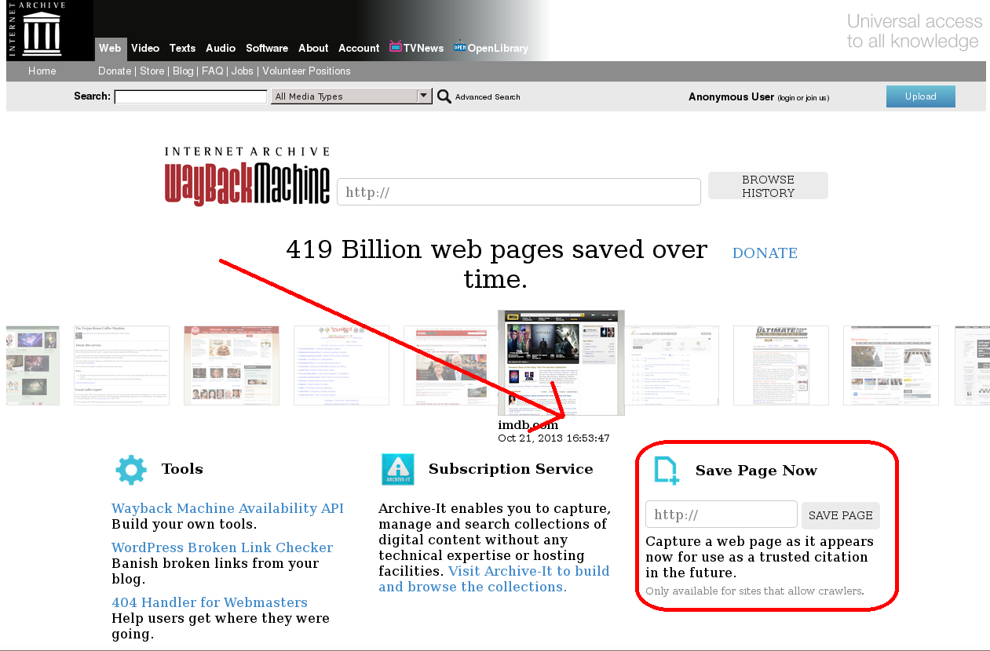The width and height of the screenshot is (990, 651).
Task: Click the Save Page Now document icon
Action: tap(667, 471)
